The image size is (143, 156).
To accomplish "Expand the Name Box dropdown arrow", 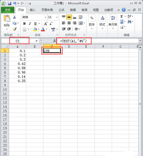I will click(x=36, y=41).
